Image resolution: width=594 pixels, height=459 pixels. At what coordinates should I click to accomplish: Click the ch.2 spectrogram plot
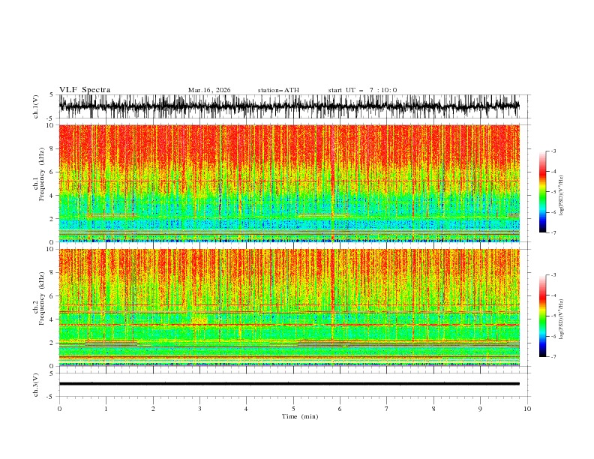(x=289, y=307)
